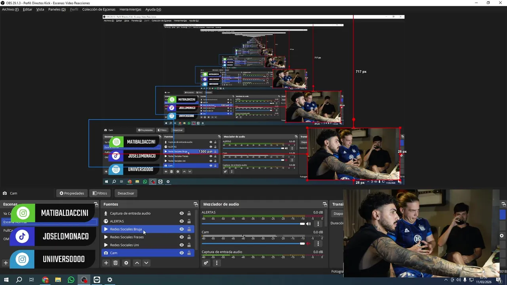Move the selected source up
Screen dimensions: 507x285
tap(137, 263)
